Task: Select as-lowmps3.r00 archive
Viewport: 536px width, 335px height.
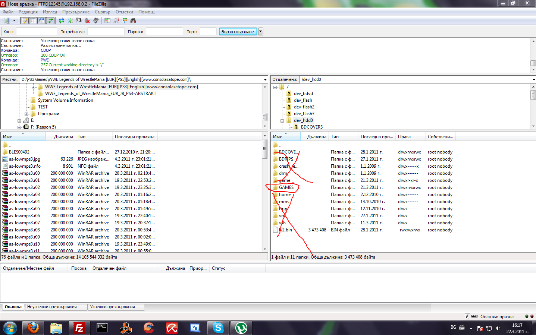Action: click(x=24, y=173)
